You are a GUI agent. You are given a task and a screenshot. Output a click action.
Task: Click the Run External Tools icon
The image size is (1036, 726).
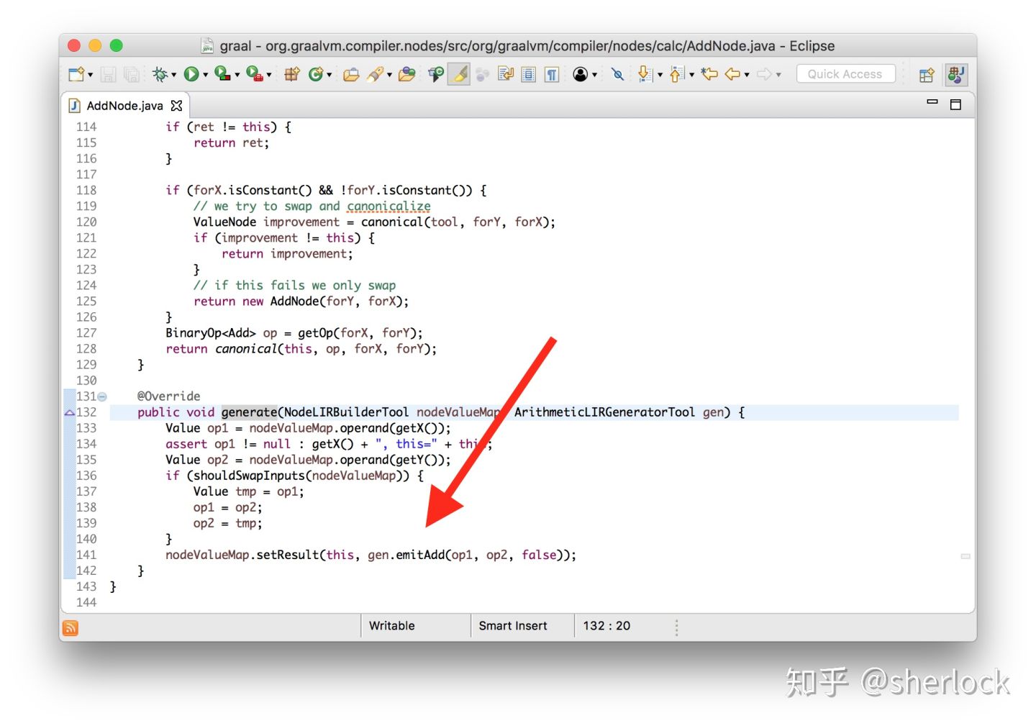coord(254,74)
